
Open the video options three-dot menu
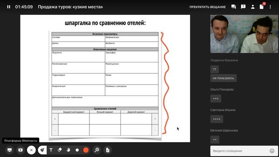point(274,46)
